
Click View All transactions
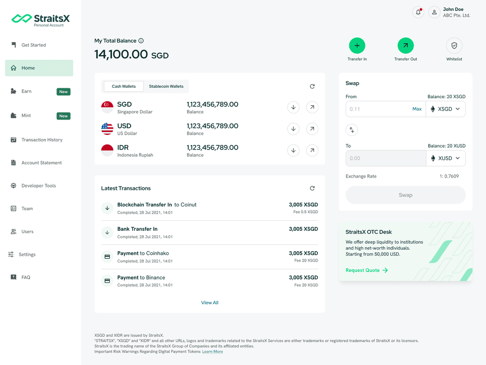[210, 303]
